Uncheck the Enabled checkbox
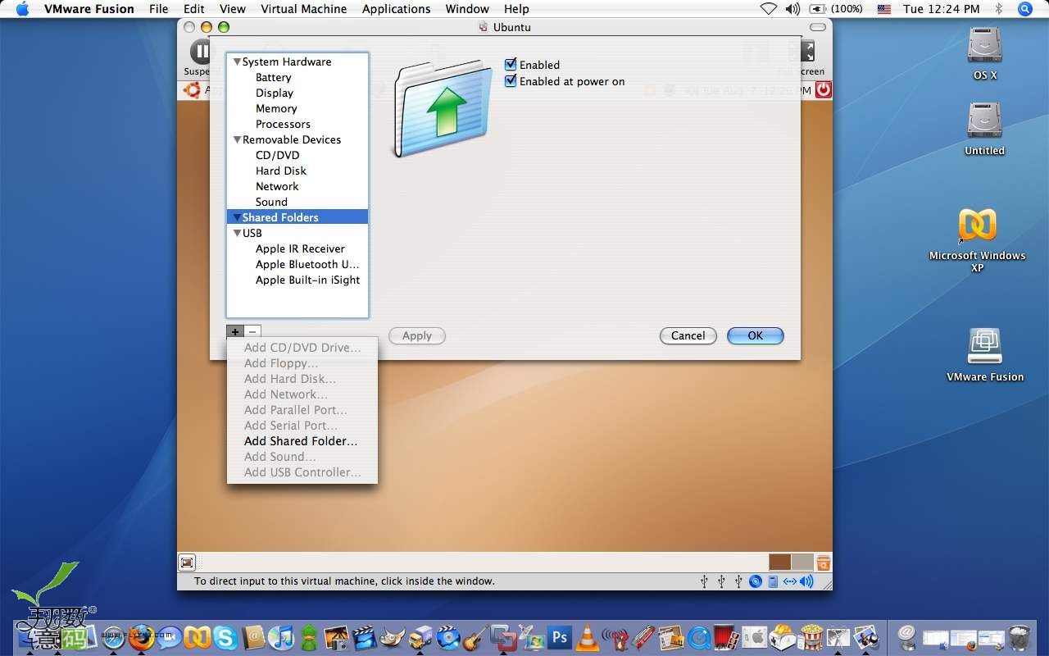This screenshot has height=656, width=1049. (511, 64)
